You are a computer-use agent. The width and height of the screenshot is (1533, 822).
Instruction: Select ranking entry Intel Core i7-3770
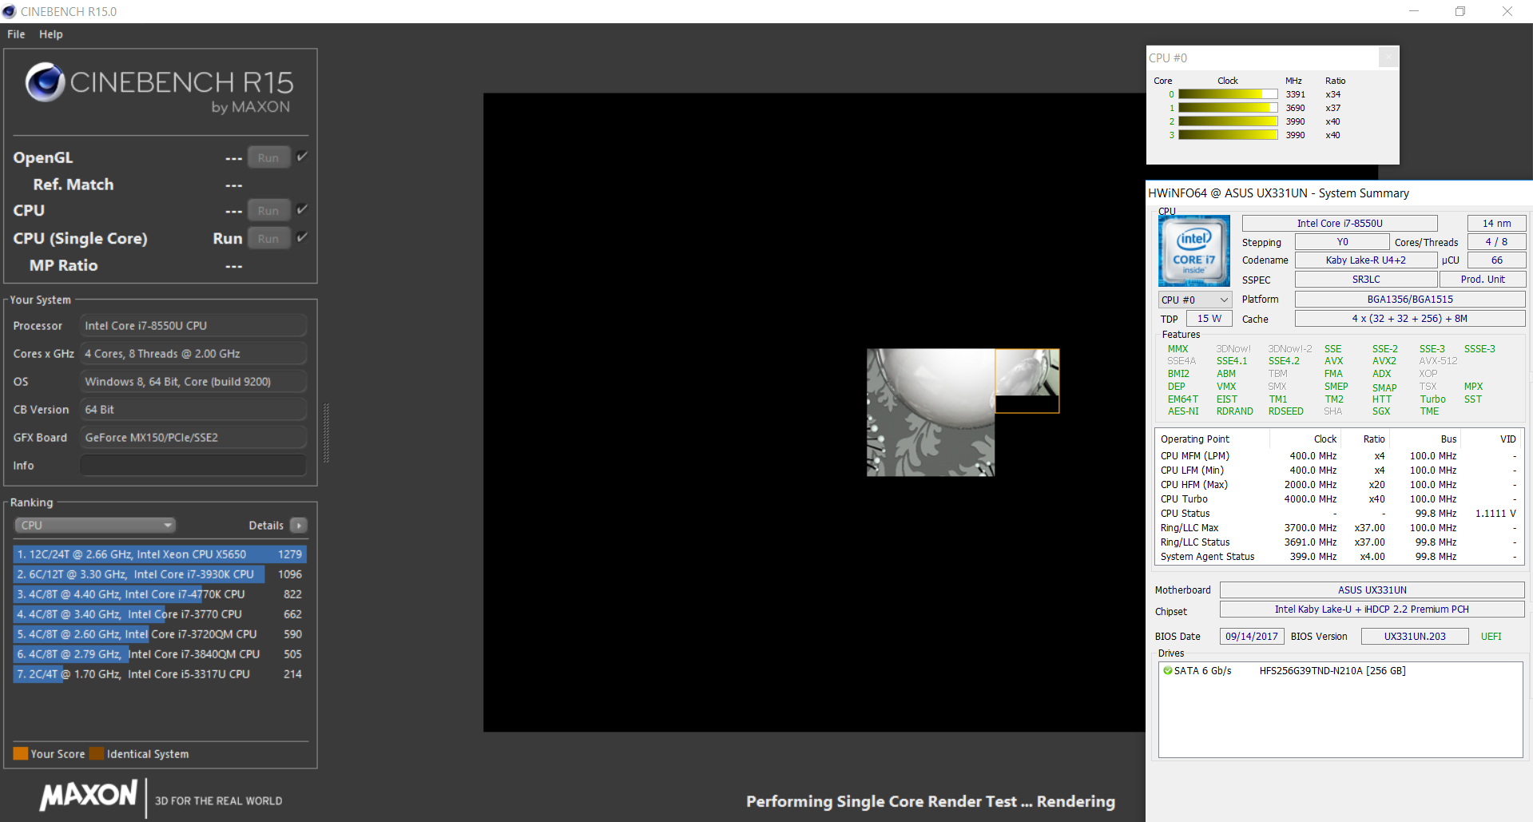pyautogui.click(x=160, y=614)
